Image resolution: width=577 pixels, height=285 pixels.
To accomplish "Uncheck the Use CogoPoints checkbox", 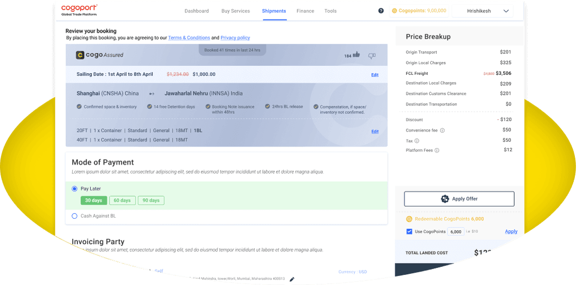I will [x=409, y=232].
